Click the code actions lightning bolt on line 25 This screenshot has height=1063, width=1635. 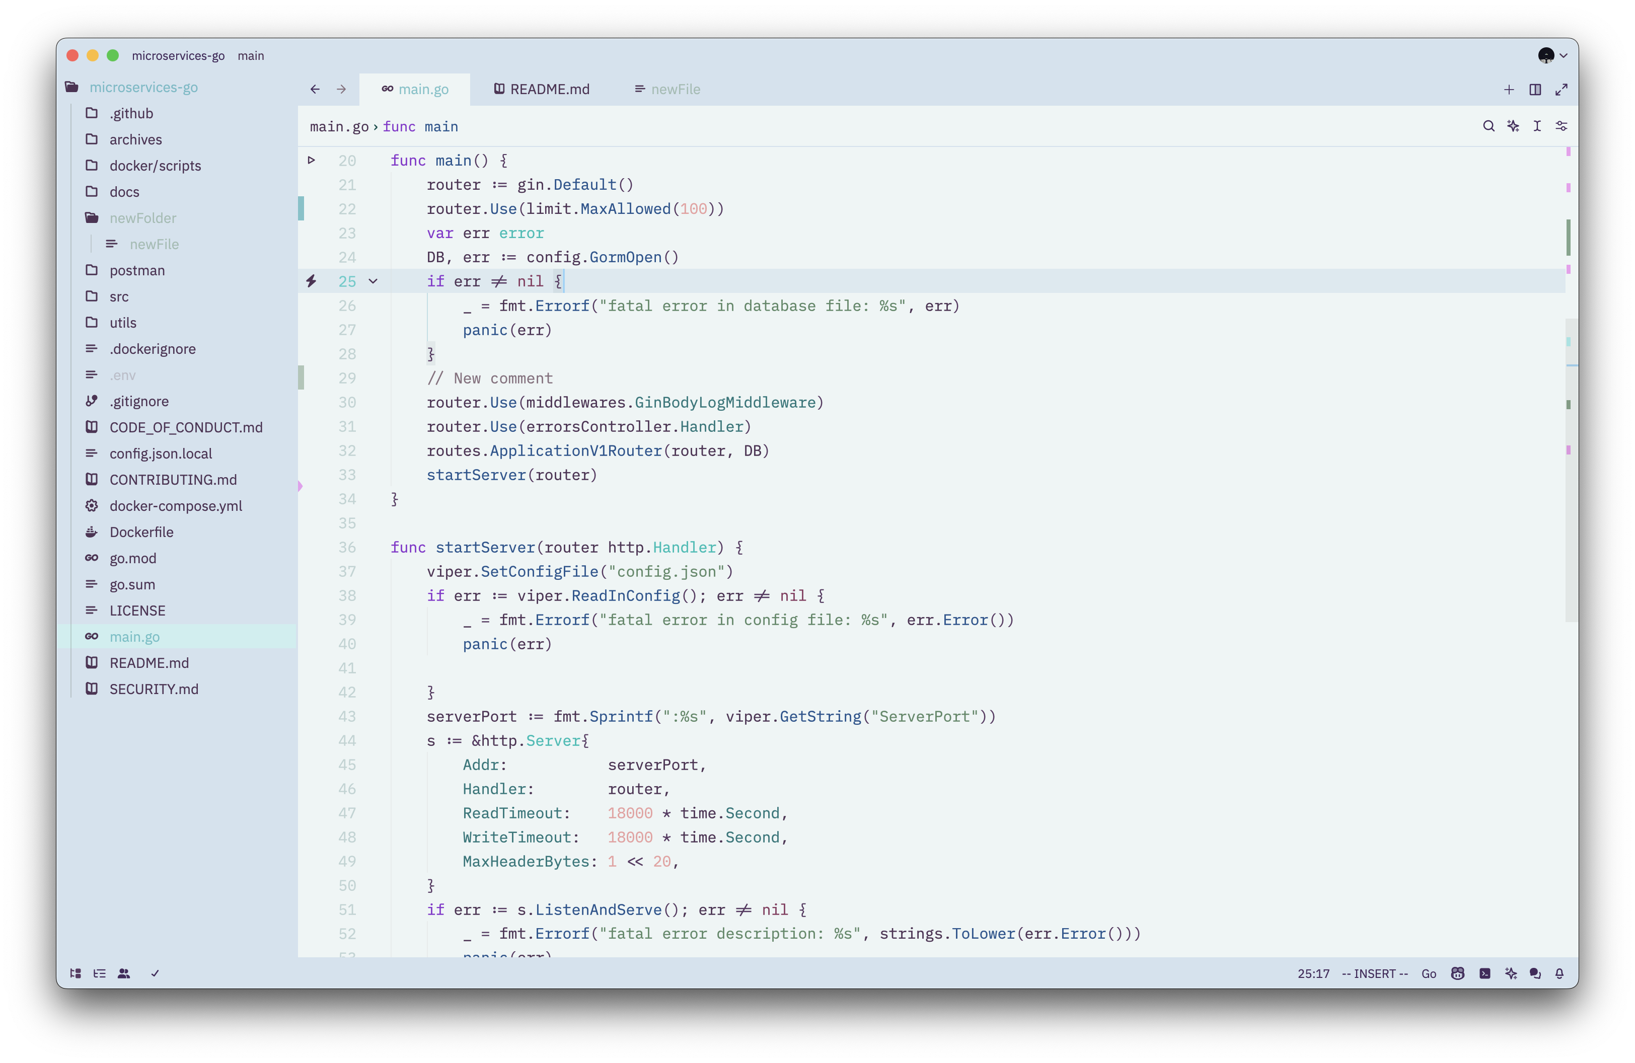point(311,281)
